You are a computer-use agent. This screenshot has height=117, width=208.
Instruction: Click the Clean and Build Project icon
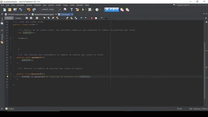tap(77, 10)
